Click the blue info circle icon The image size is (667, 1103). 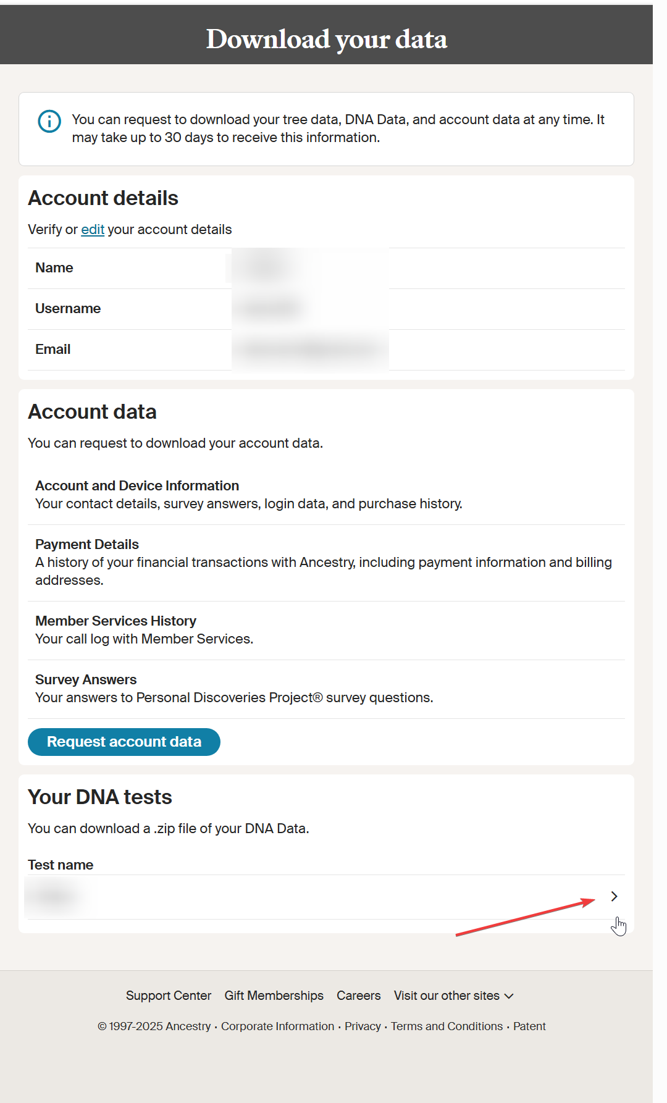(49, 121)
